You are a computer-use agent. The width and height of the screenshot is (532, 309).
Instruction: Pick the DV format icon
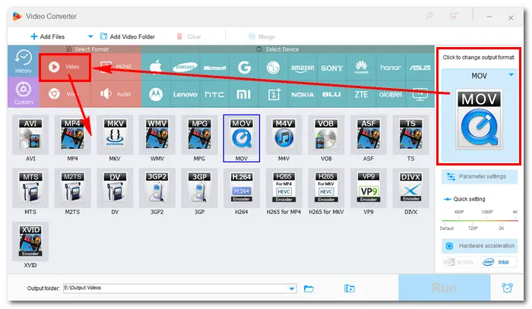115,188
